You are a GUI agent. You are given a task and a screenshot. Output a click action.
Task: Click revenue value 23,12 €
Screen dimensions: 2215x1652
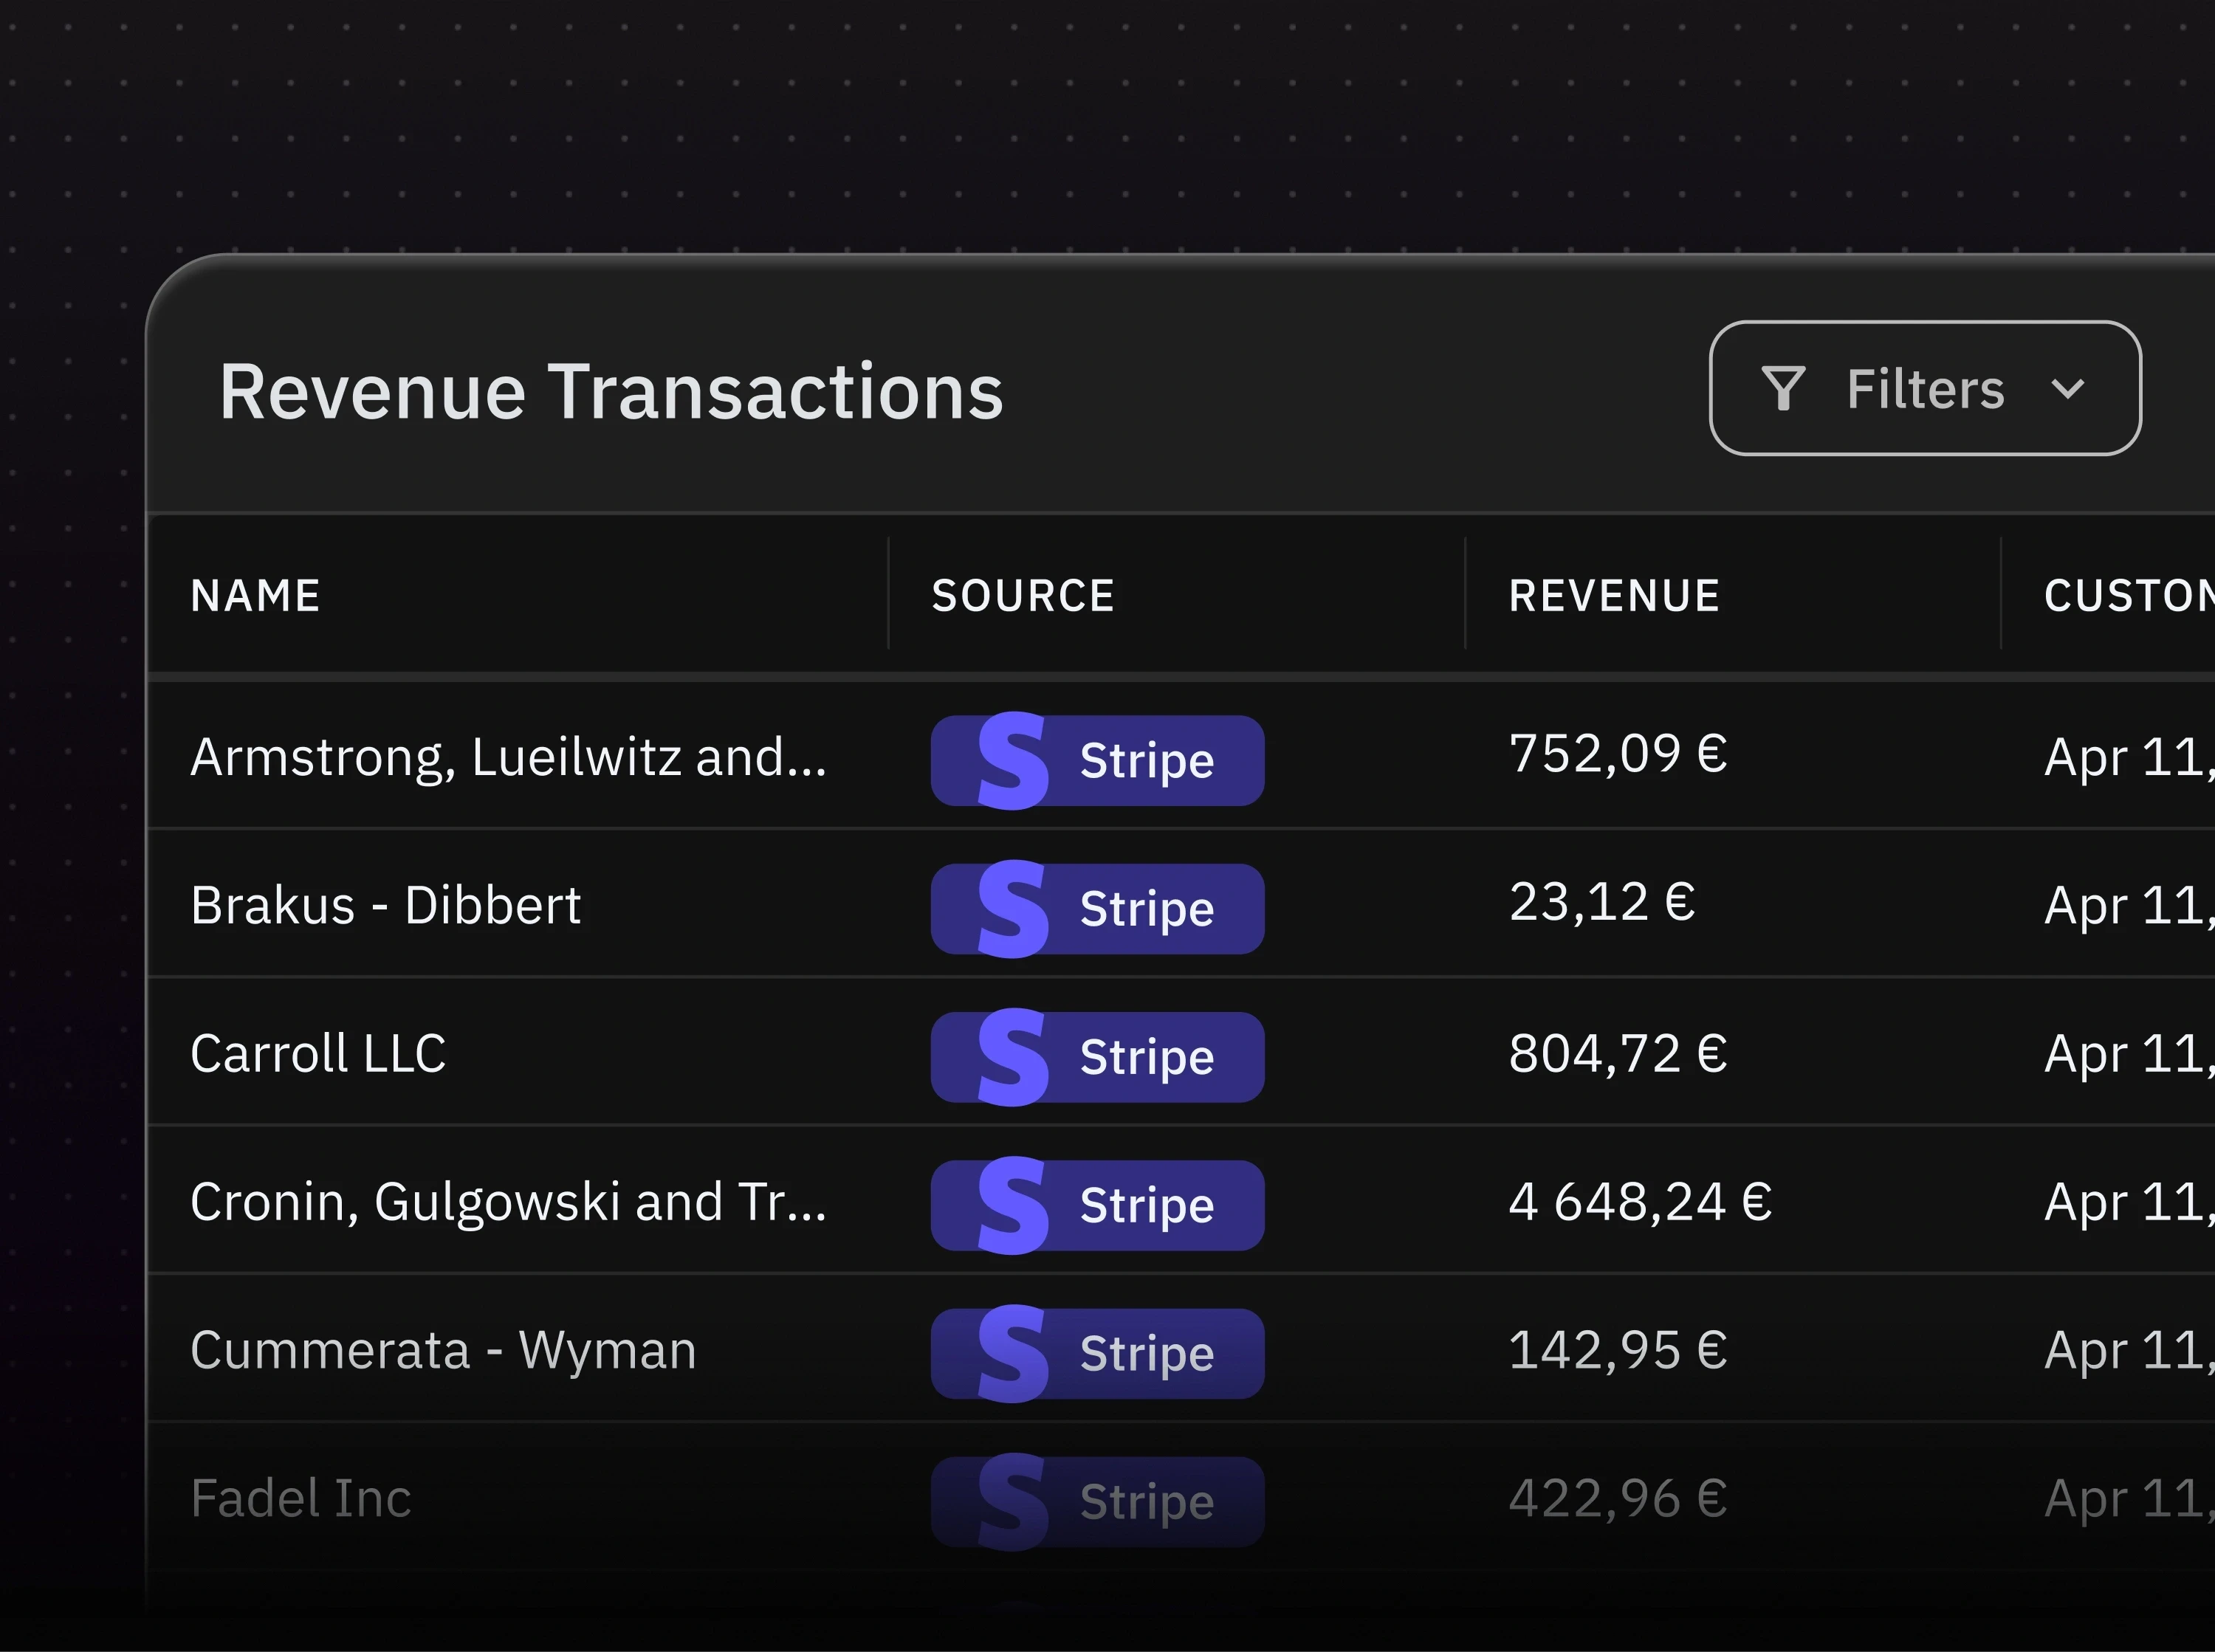click(1602, 902)
